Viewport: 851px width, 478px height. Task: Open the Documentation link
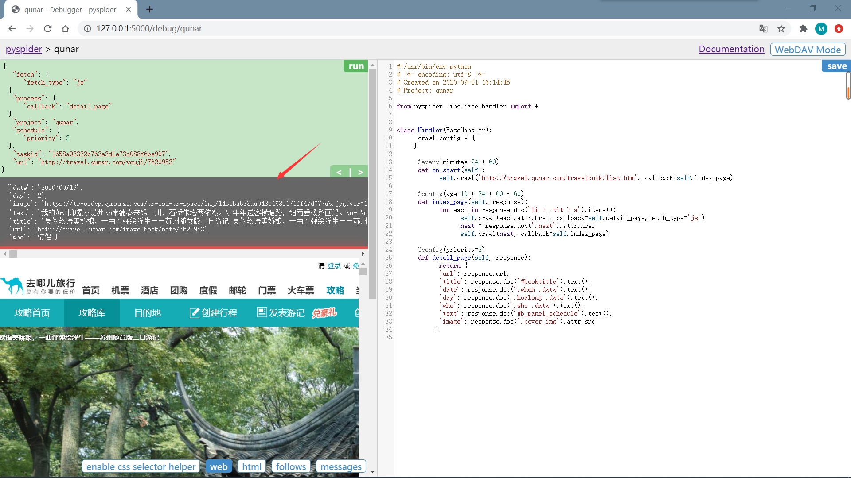pos(731,49)
